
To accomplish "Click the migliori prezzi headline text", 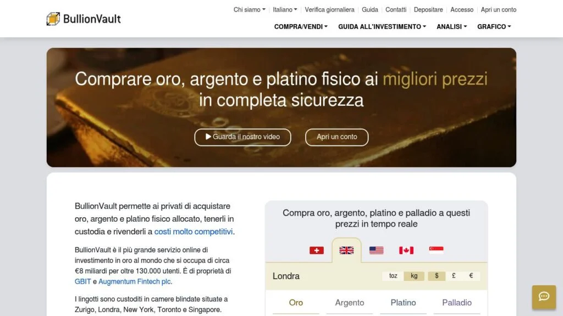I will (x=435, y=79).
